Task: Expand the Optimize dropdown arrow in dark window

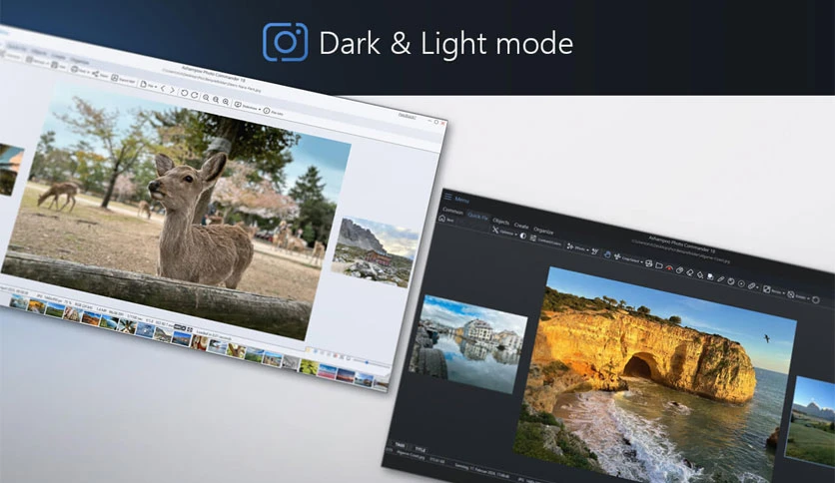Action: point(516,235)
